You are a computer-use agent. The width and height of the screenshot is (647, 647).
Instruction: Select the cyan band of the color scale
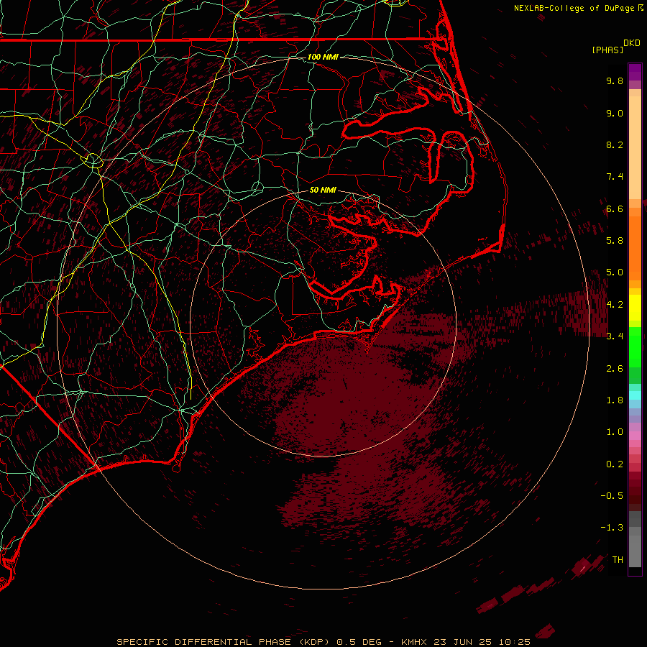pyautogui.click(x=635, y=395)
